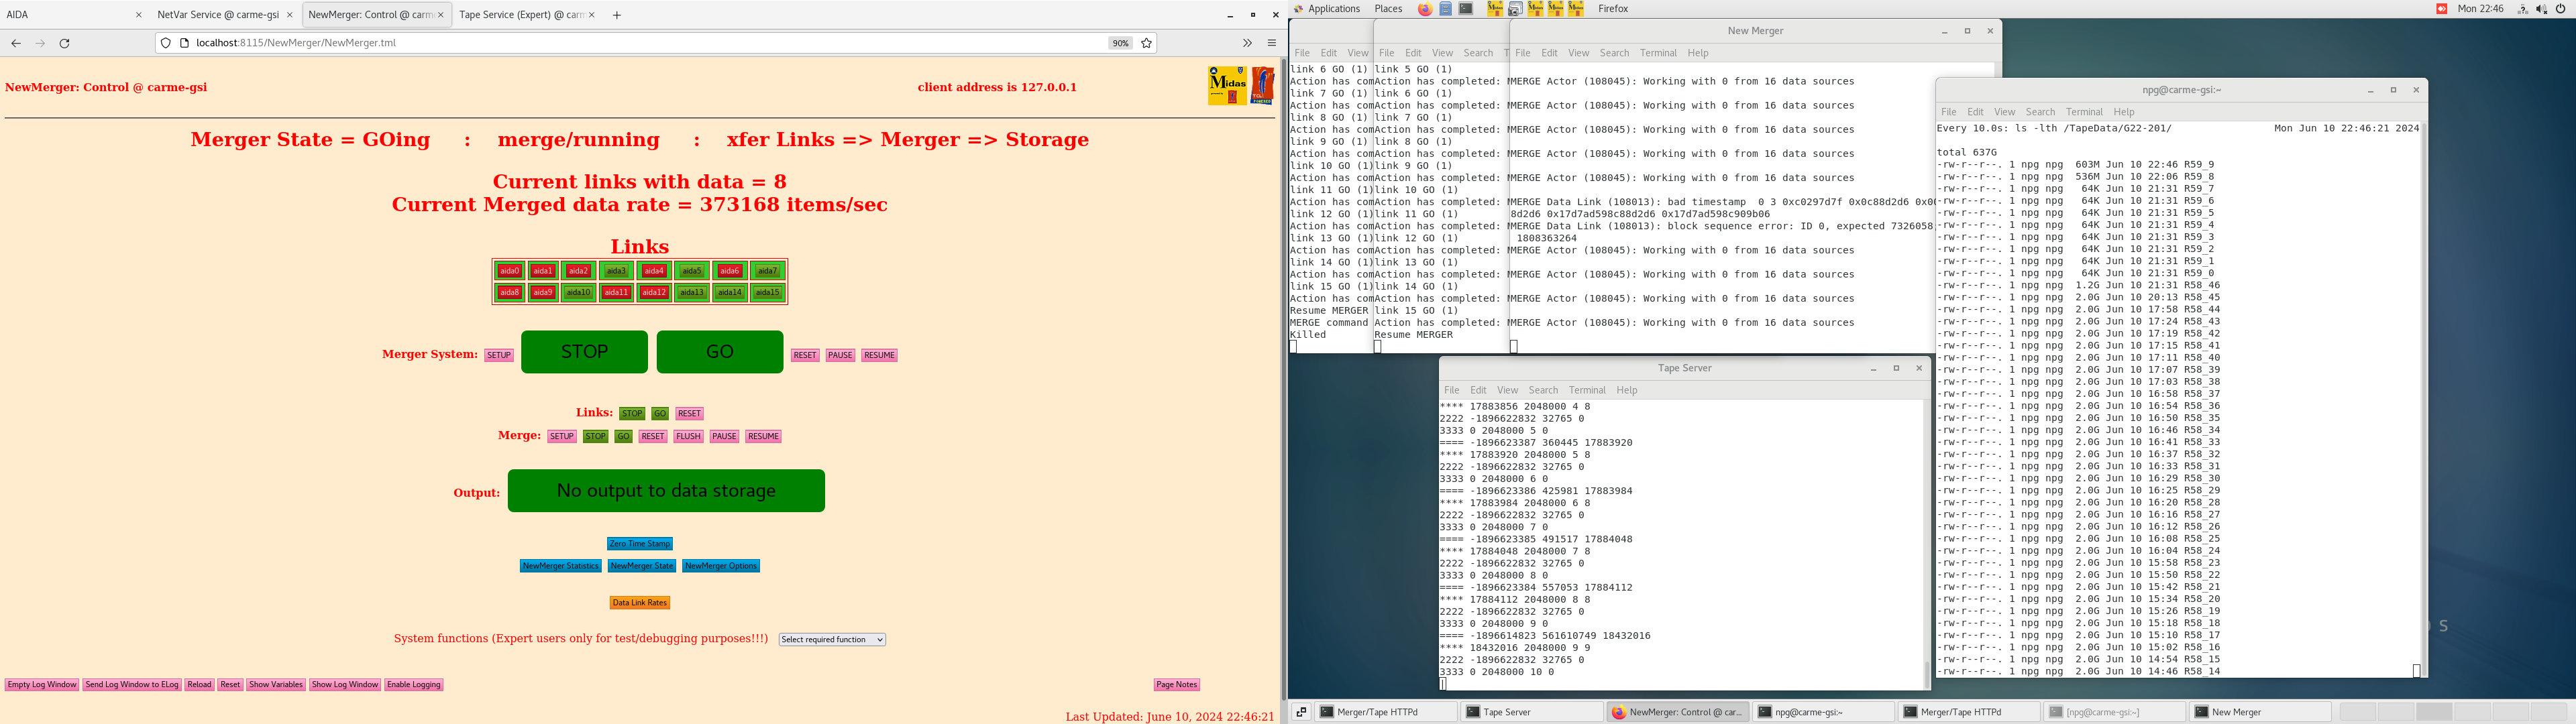
Task: Toggle the aida12 link indicator
Action: (654, 293)
